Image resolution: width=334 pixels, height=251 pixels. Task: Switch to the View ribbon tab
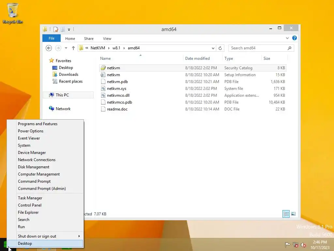point(107,39)
